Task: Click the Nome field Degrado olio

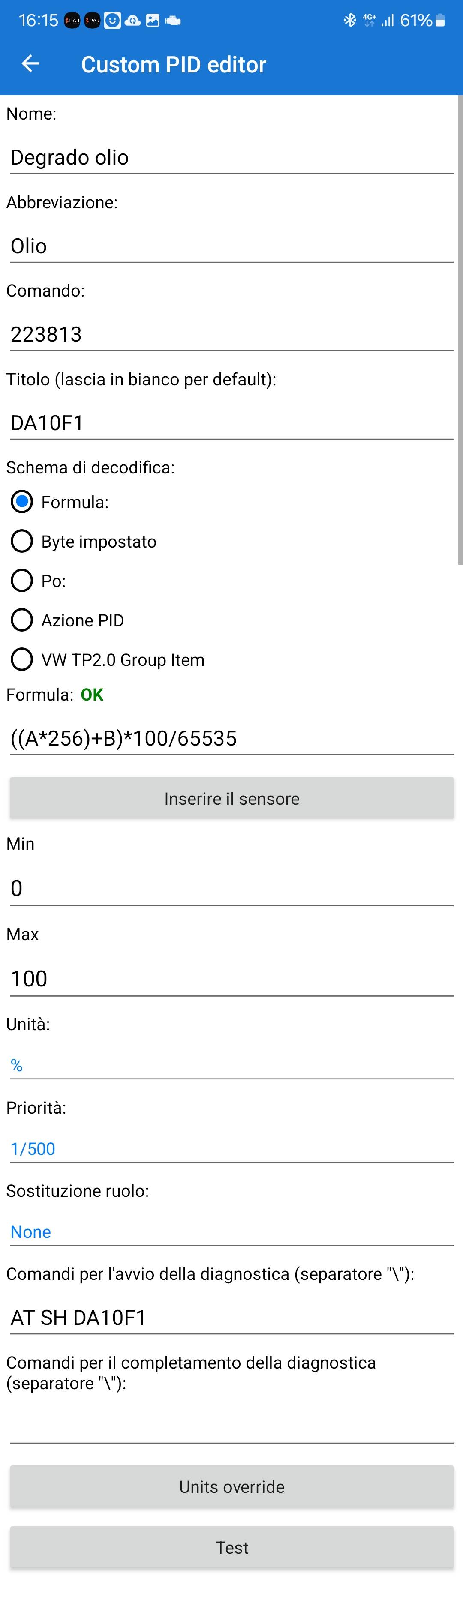Action: coord(231,158)
